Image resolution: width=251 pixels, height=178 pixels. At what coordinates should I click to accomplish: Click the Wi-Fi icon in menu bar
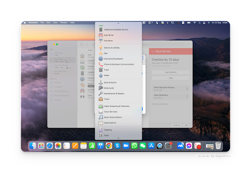tap(195, 23)
